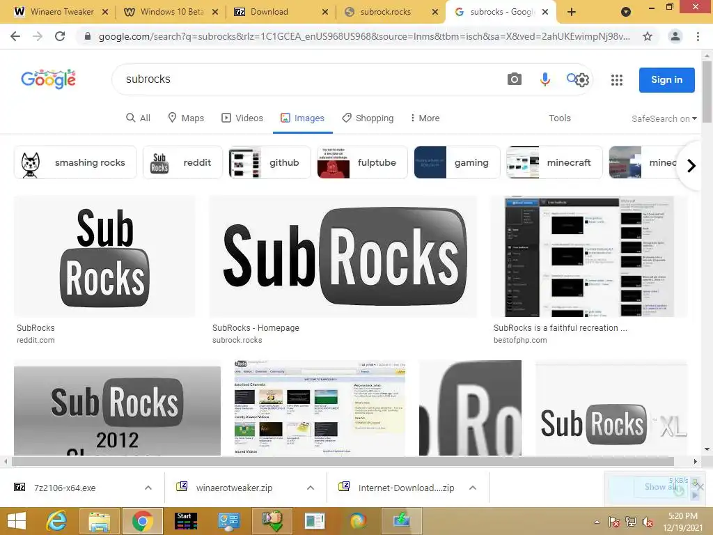Open the Start tile app on taskbar
This screenshot has height=535, width=713.
coord(186,521)
